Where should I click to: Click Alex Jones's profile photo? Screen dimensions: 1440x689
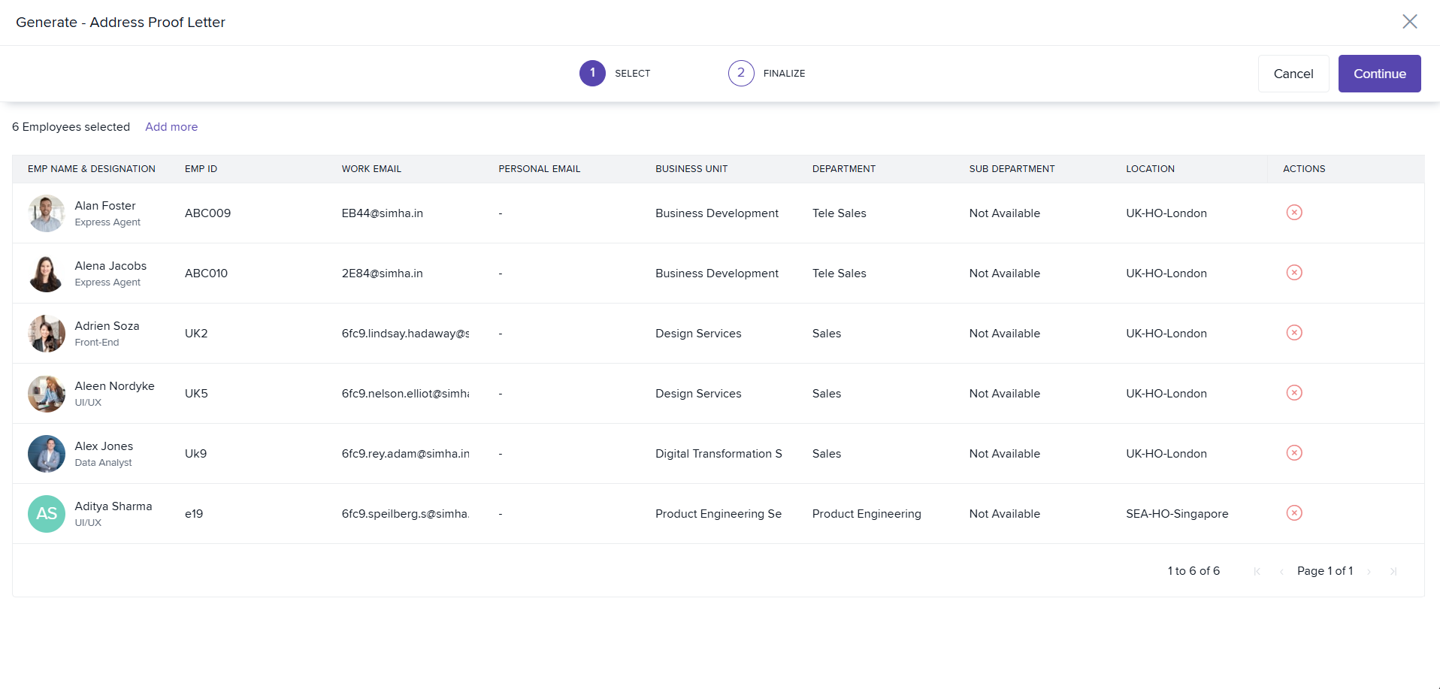tap(47, 454)
